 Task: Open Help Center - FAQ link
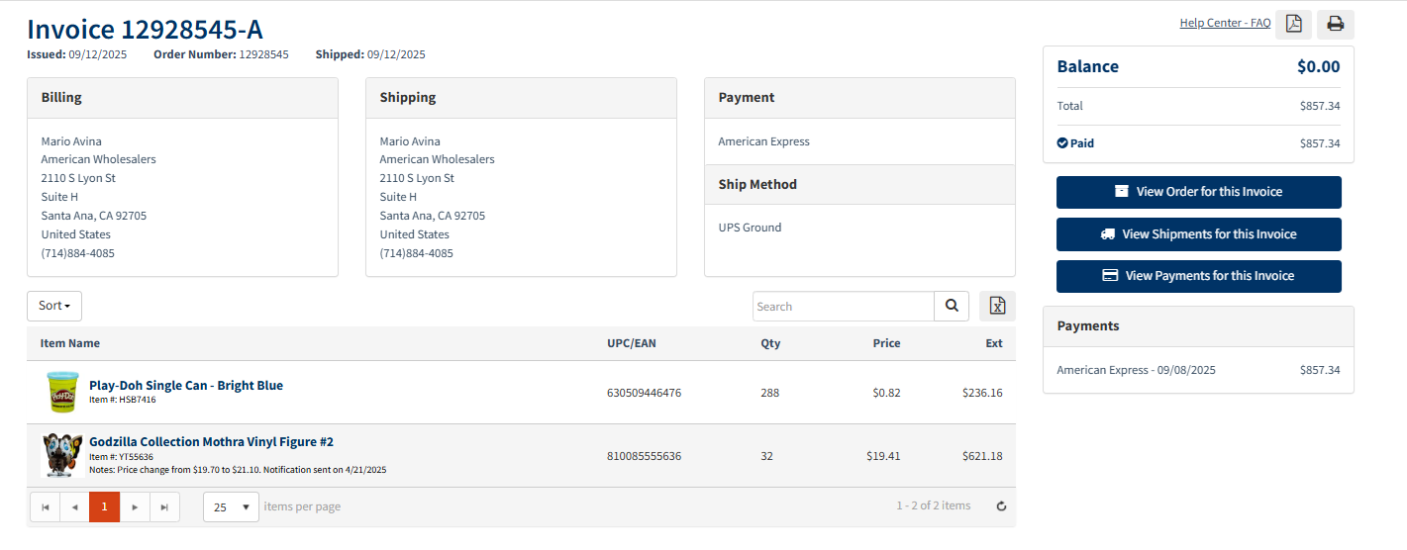click(x=1224, y=23)
